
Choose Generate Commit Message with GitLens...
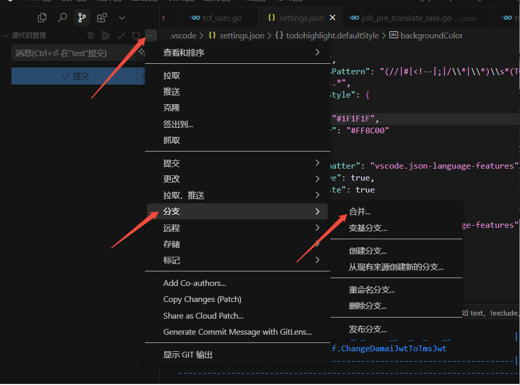[237, 332]
